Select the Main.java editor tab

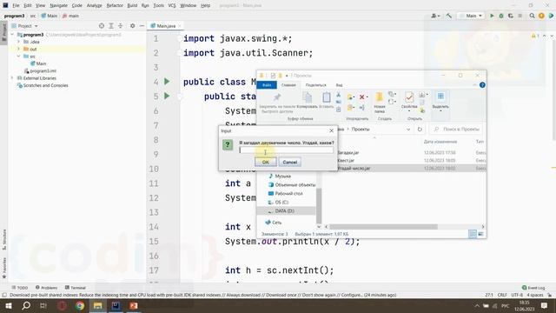click(x=166, y=26)
